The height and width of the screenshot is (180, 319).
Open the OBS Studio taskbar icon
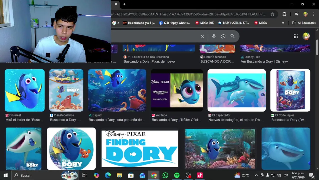[188, 175]
